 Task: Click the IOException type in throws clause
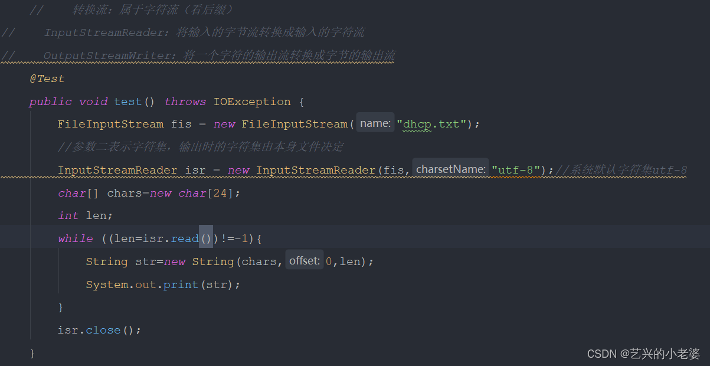(x=251, y=101)
